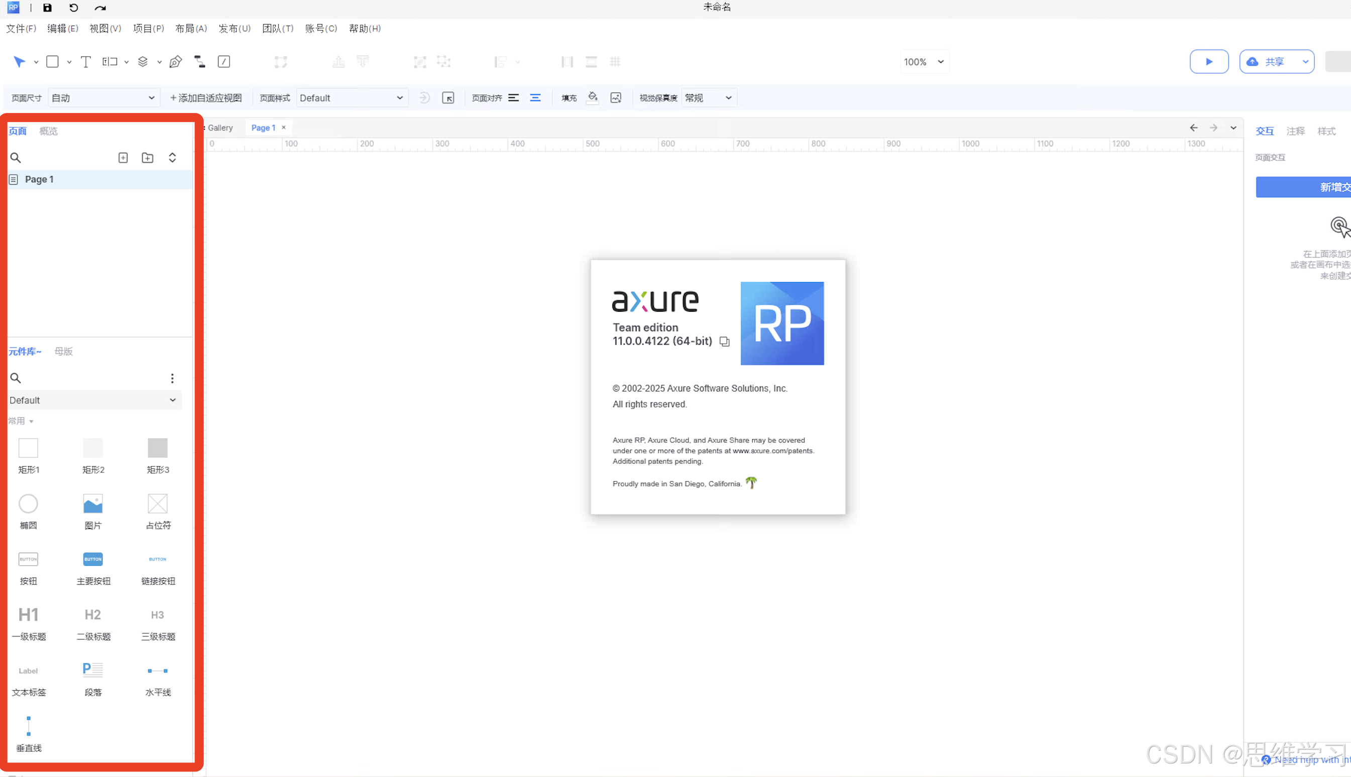The height and width of the screenshot is (777, 1351).
Task: Select the Pen drawing tool
Action: 175,62
